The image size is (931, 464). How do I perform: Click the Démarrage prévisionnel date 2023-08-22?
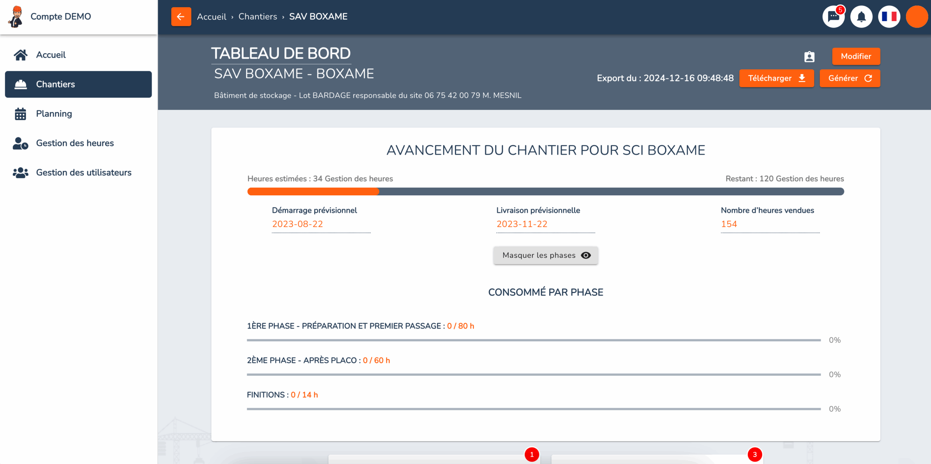tap(297, 224)
